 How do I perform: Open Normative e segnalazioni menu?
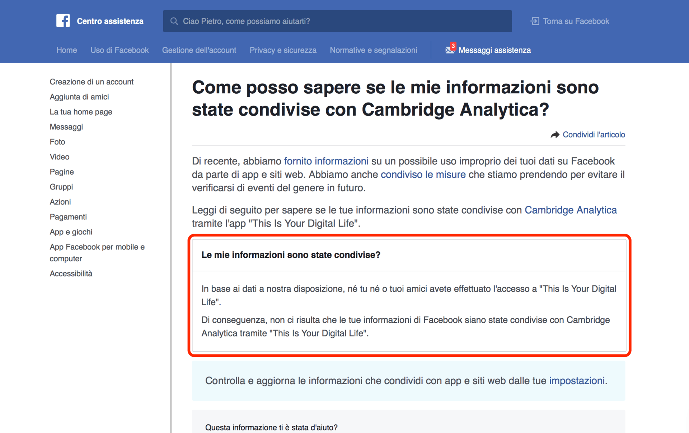coord(374,50)
